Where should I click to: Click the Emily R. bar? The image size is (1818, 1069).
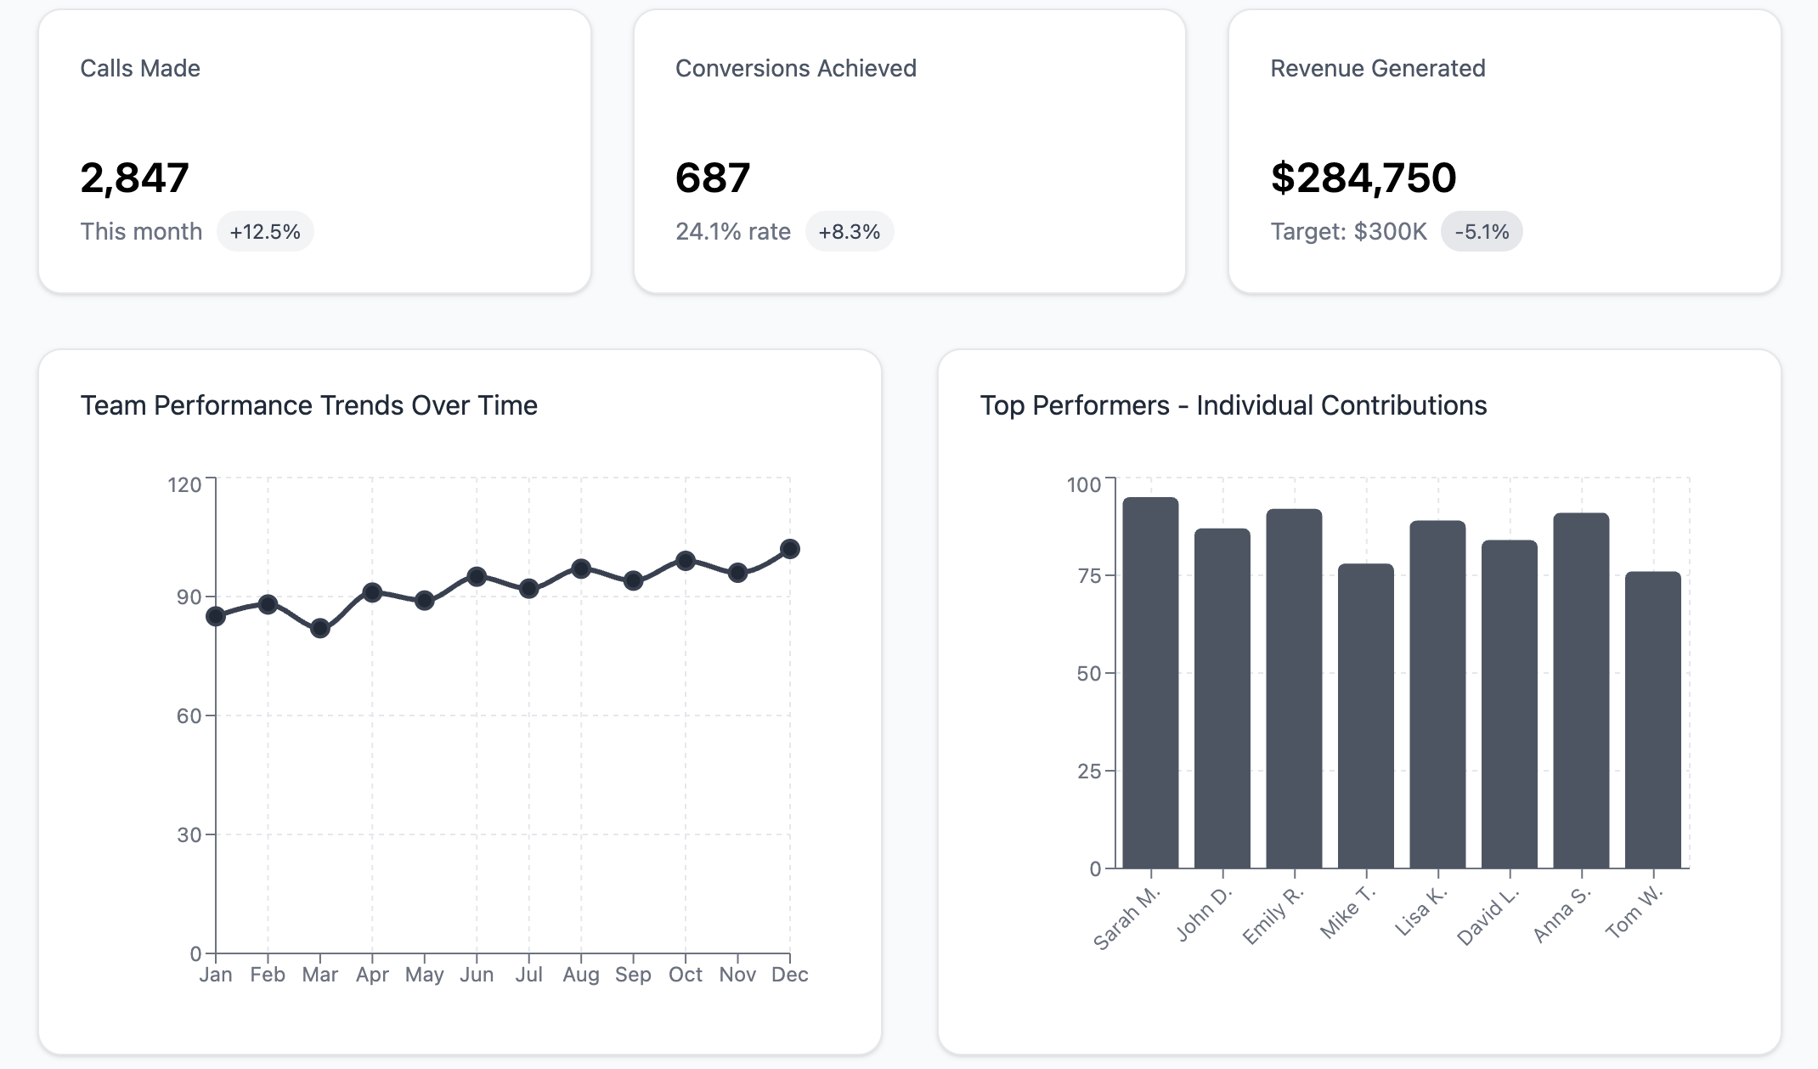tap(1294, 688)
